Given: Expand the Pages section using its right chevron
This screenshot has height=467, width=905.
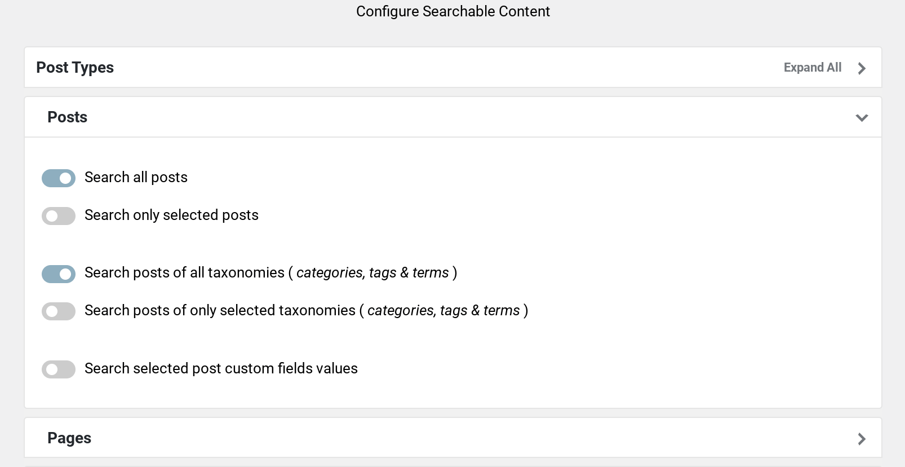Looking at the screenshot, I should (x=862, y=439).
